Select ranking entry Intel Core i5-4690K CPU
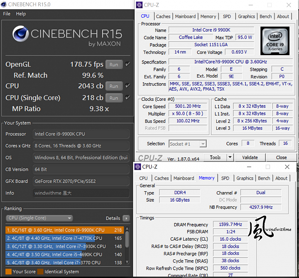299x278 pixels. (64, 254)
